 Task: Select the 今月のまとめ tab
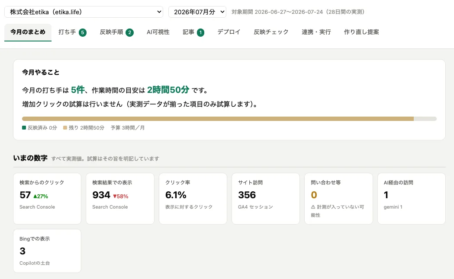(x=28, y=32)
